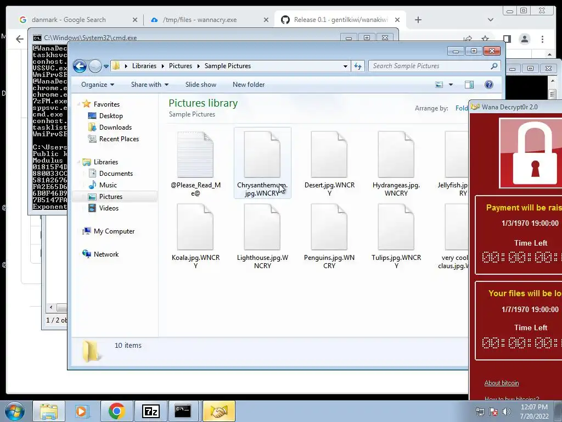Select Lighthouse.jpg.WNCRY file

pyautogui.click(x=262, y=236)
